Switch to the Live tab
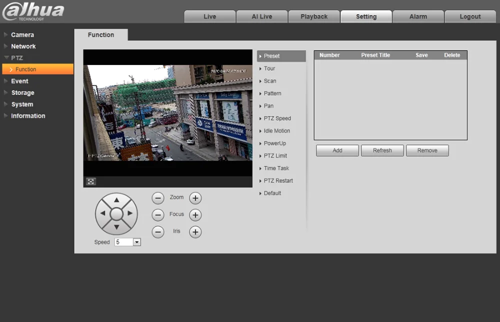Image resolution: width=500 pixels, height=322 pixels. (x=210, y=16)
